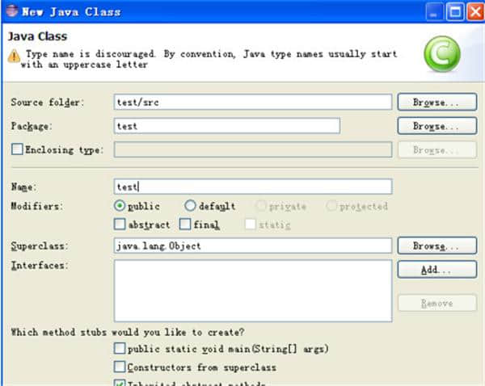Screen dimensions: 485x386
Task: Check Constructors from superclass option
Action: [x=120, y=367]
